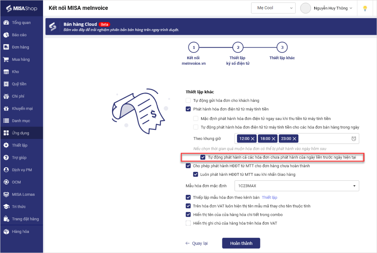377x253 pixels.
Task: Check Tự động phát hành hóa đơn bán hàng trong ngày
Action: pyautogui.click(x=196, y=127)
